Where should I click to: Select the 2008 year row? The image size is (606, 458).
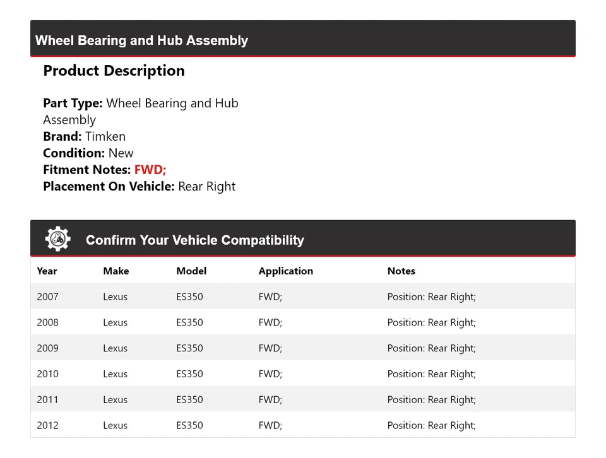[47, 323]
